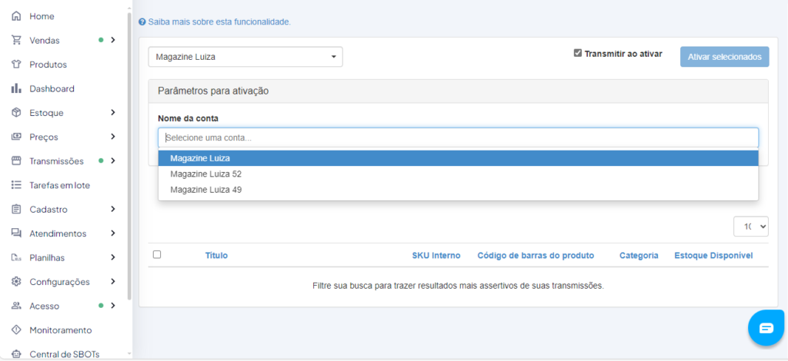The width and height of the screenshot is (788, 361).
Task: Click the Home house icon
Action: tap(16, 16)
